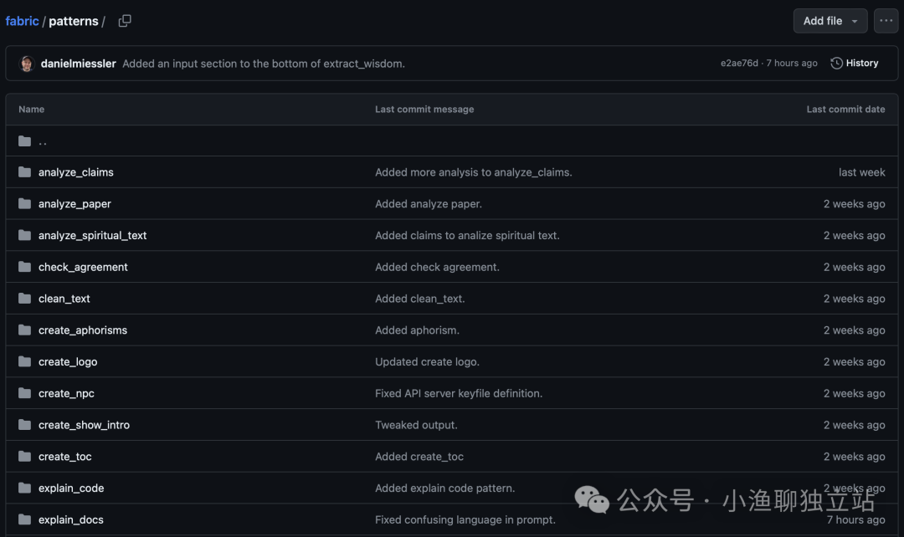Viewport: 904px width, 537px height.
Task: Click danielmiessler's avatar image
Action: pos(27,64)
